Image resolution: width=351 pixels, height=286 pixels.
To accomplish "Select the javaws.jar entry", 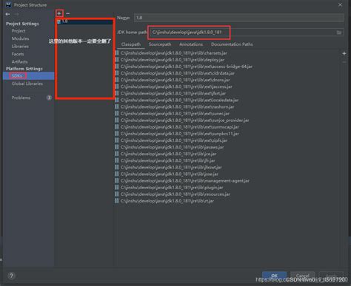I will 170,147.
